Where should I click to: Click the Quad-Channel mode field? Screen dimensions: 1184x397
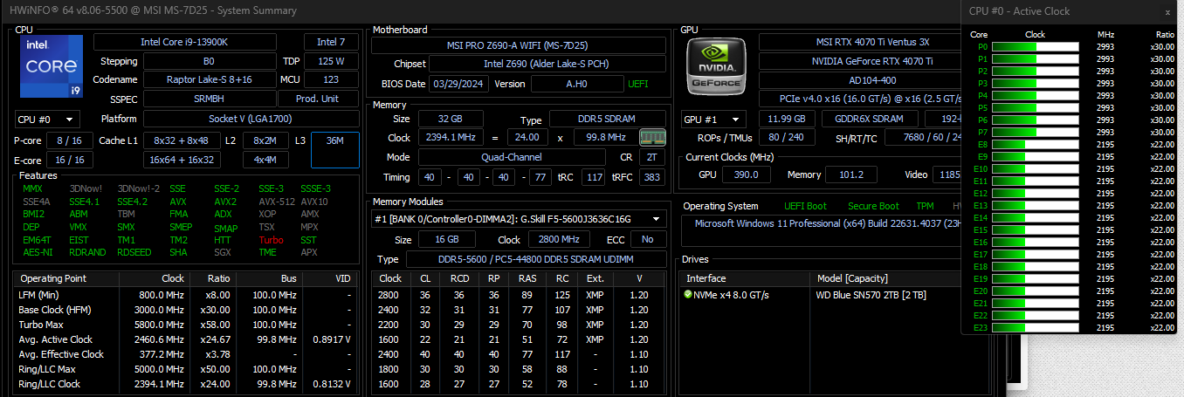click(511, 157)
